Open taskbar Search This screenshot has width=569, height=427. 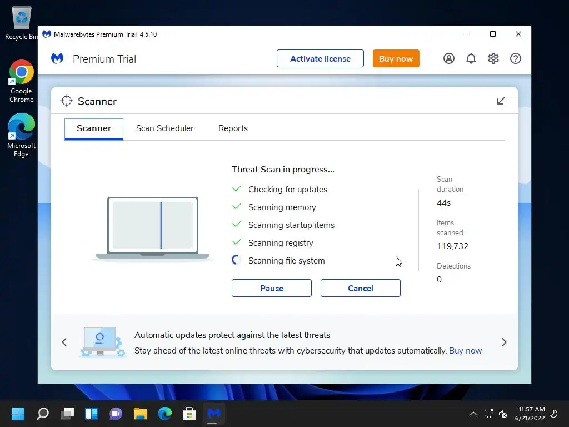42,413
